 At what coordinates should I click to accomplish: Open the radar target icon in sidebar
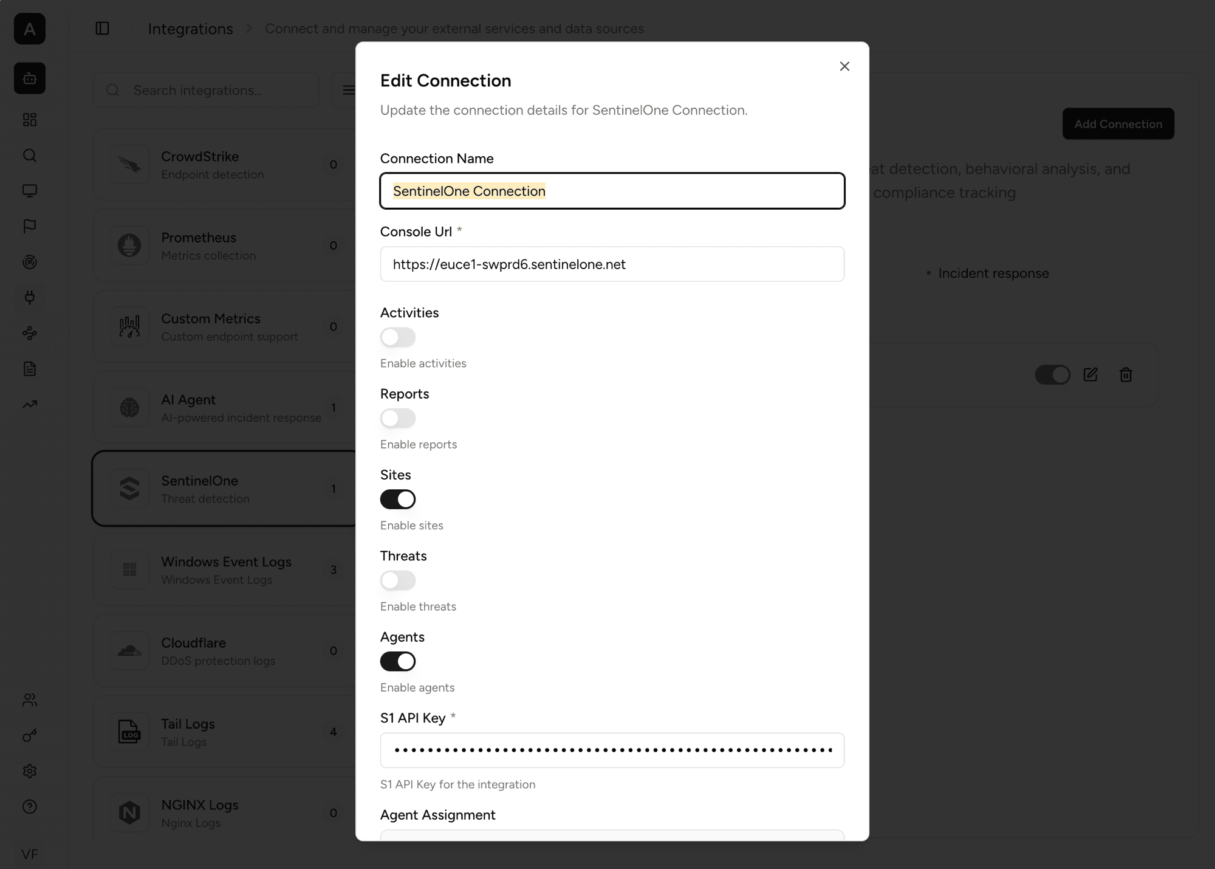(30, 262)
